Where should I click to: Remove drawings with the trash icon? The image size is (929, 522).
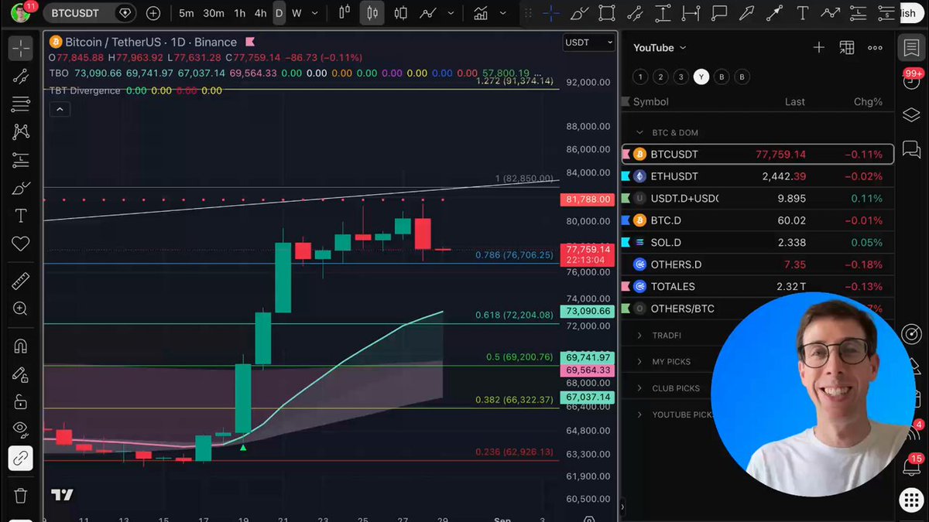pos(21,495)
